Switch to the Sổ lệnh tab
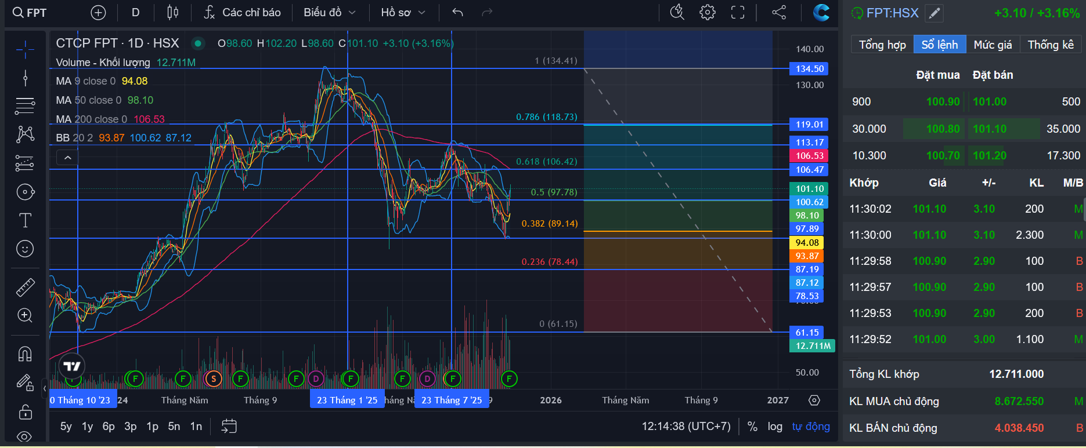Screen dimensions: 1086x448 coord(940,45)
